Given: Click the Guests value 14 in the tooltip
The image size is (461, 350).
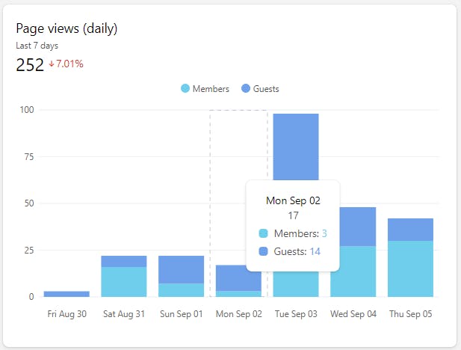Looking at the screenshot, I should pyautogui.click(x=315, y=252).
